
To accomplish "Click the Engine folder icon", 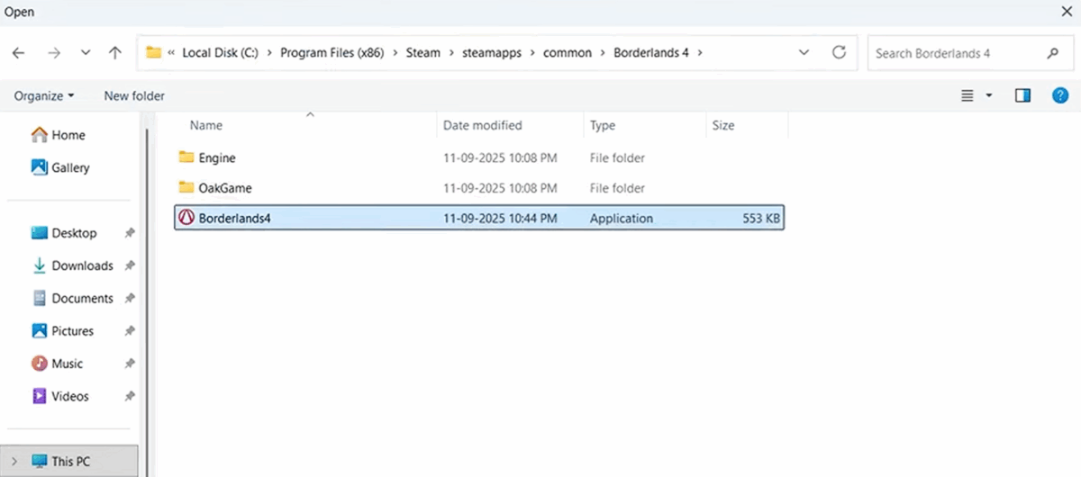I will point(186,157).
